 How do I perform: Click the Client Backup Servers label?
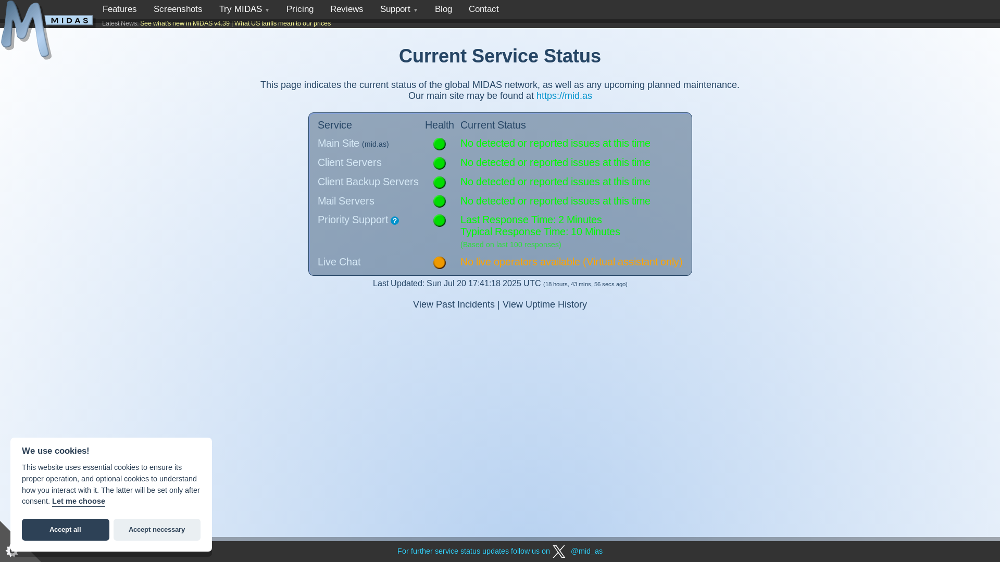(x=368, y=182)
